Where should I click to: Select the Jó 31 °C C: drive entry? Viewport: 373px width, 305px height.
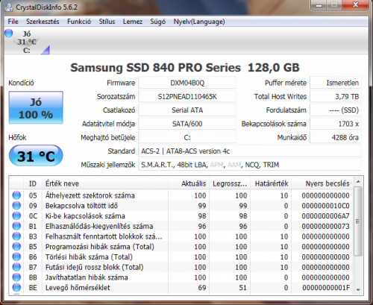[x=27, y=42]
